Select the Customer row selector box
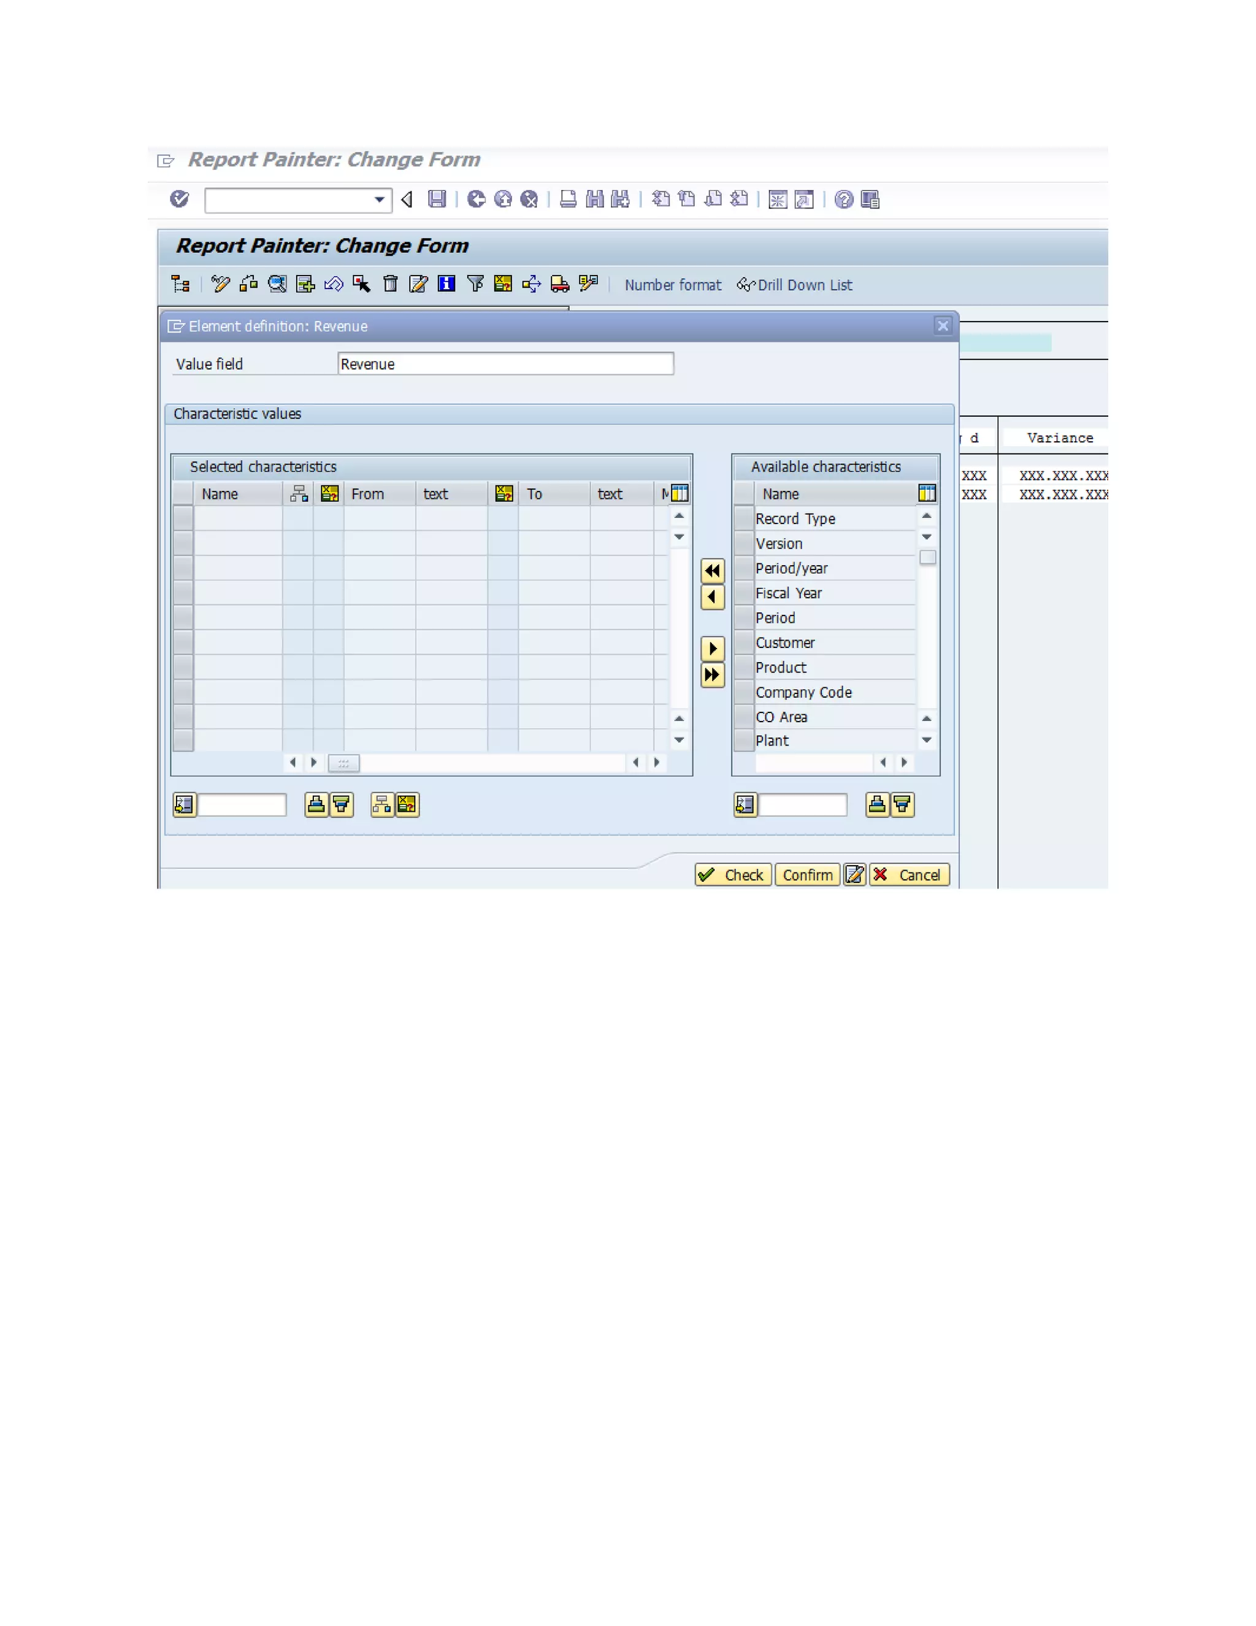The image size is (1256, 1626). click(x=743, y=642)
